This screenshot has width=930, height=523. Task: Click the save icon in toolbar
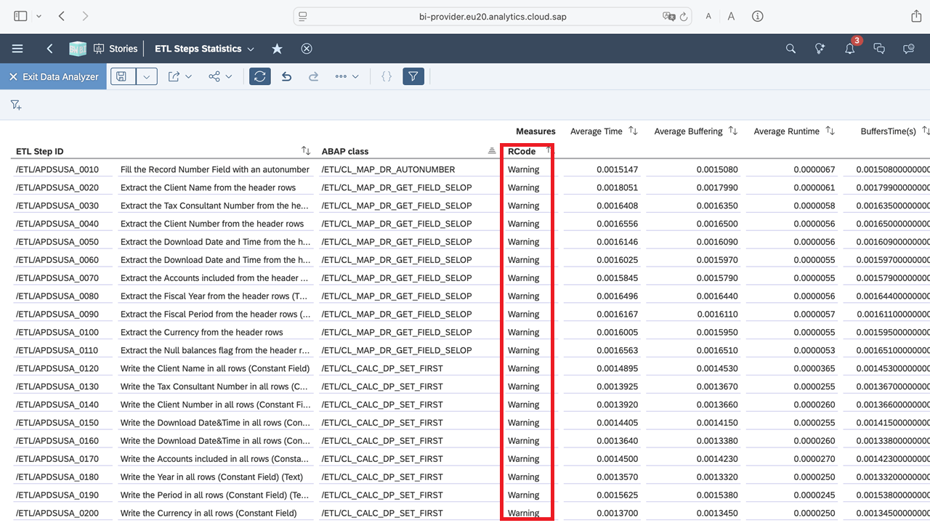(122, 76)
